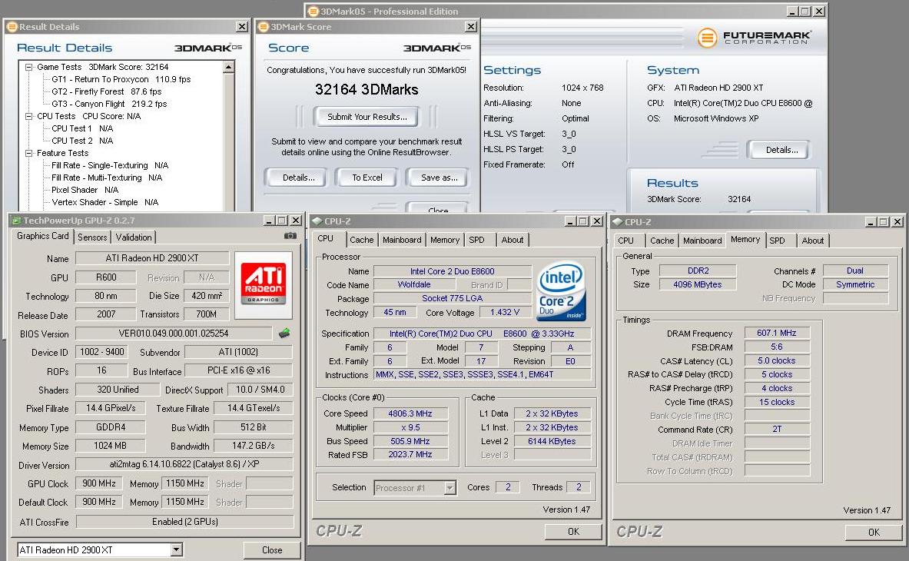The height and width of the screenshot is (561, 909).
Task: Click the GPU Clock 900 MHz field
Action: [99, 483]
